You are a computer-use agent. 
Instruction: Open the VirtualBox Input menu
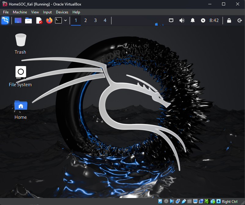click(47, 12)
